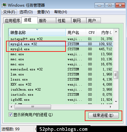
Task: Select the lsass.exe process
Action: (x=61, y=79)
